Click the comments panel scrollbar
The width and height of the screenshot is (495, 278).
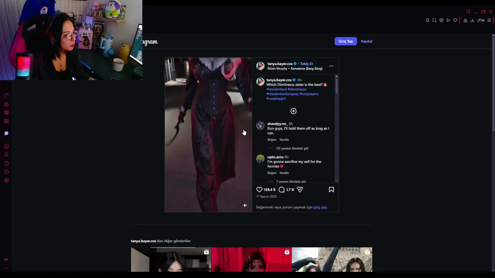[x=336, y=85]
